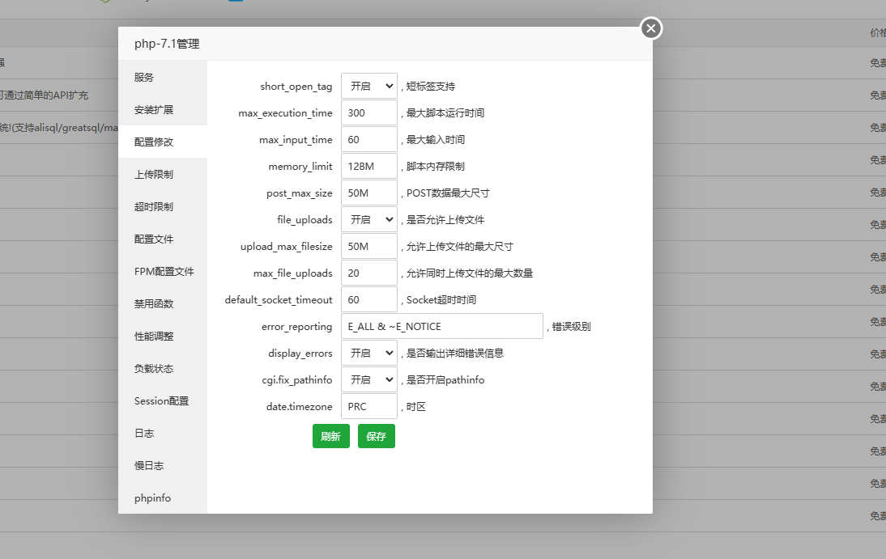The height and width of the screenshot is (559, 886).
Task: Open 性能调整 settings
Action: point(163,336)
